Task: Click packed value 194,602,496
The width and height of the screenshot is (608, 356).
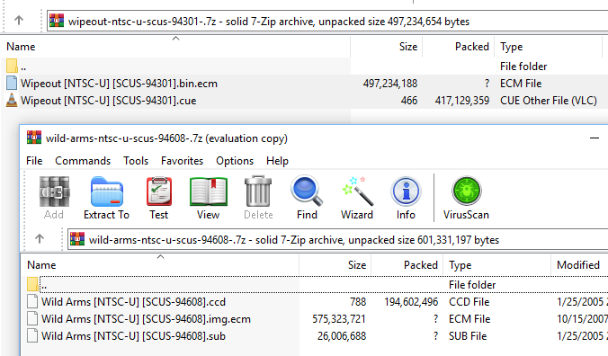Action: (411, 301)
